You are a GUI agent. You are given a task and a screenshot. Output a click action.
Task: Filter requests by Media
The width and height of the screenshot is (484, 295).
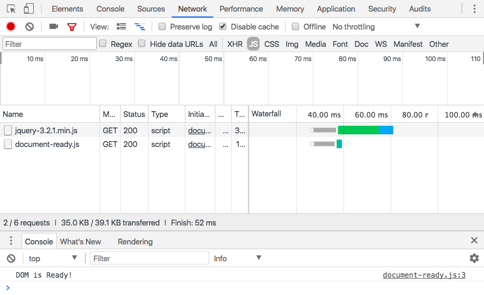click(x=315, y=44)
